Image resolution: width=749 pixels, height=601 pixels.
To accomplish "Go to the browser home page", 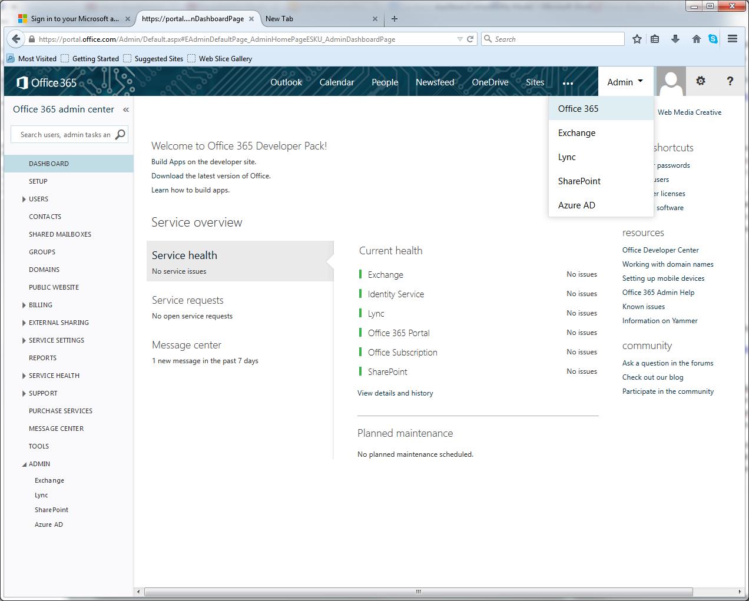I will point(696,39).
